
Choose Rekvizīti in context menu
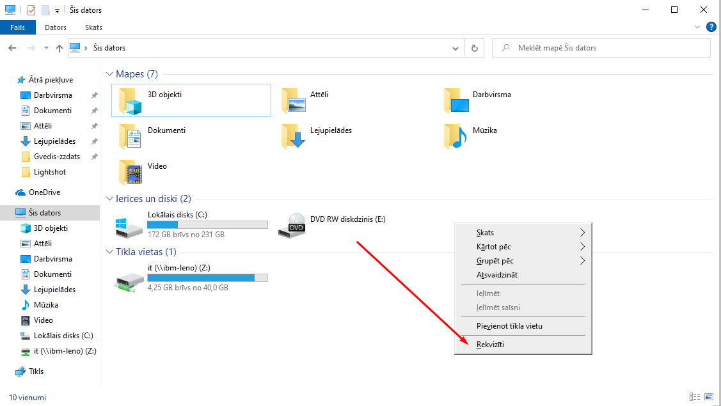(523, 345)
